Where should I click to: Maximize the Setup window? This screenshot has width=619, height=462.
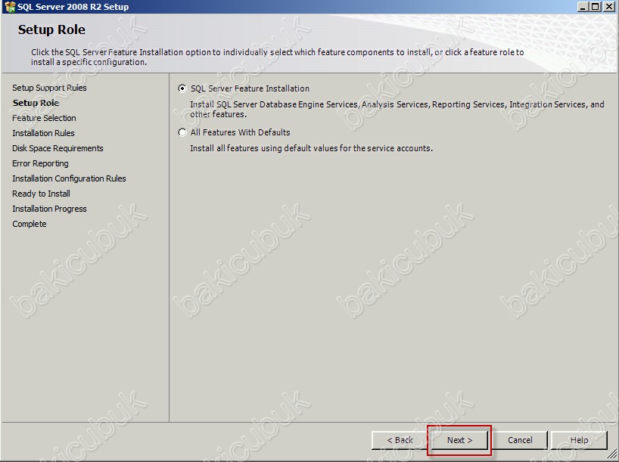[x=596, y=6]
